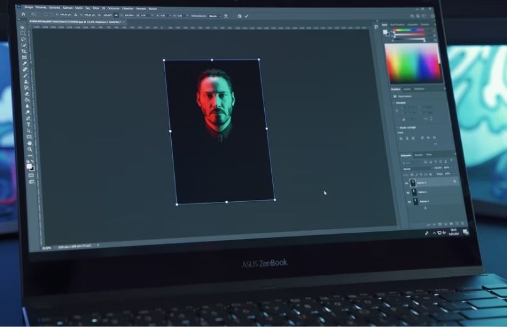
Task: Hide the Katman 2 layer
Action: 406,183
